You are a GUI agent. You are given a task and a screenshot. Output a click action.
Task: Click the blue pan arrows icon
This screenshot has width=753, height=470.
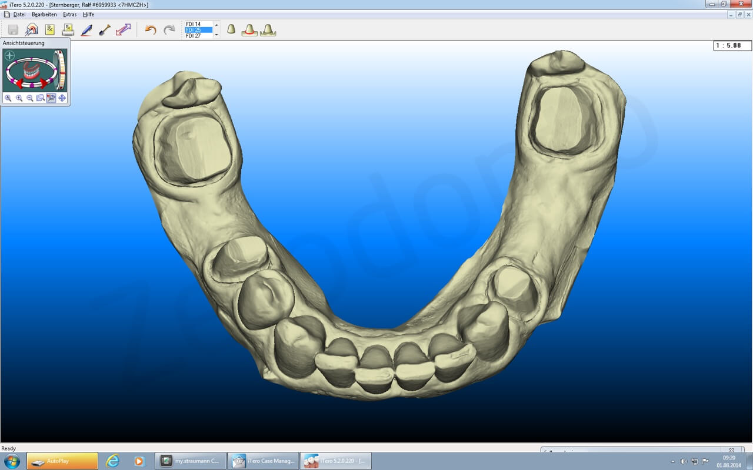tap(62, 98)
